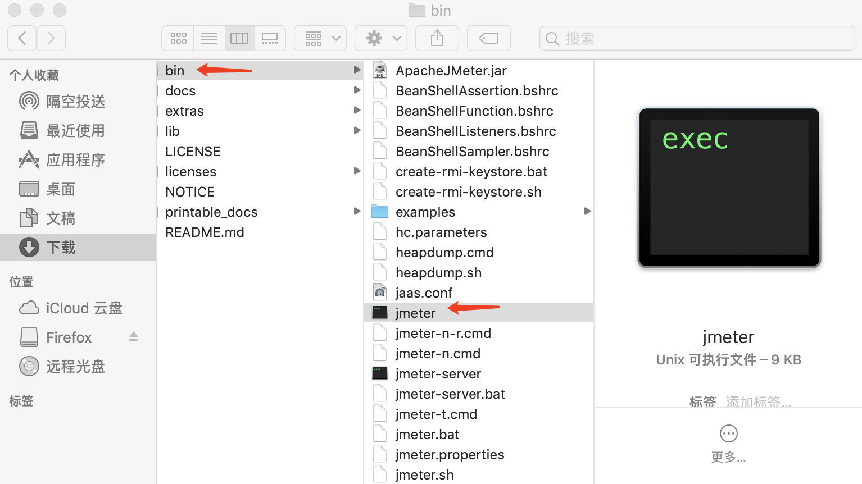Open iCloud 云盘 in the sidebar
The width and height of the screenshot is (862, 484).
click(78, 308)
